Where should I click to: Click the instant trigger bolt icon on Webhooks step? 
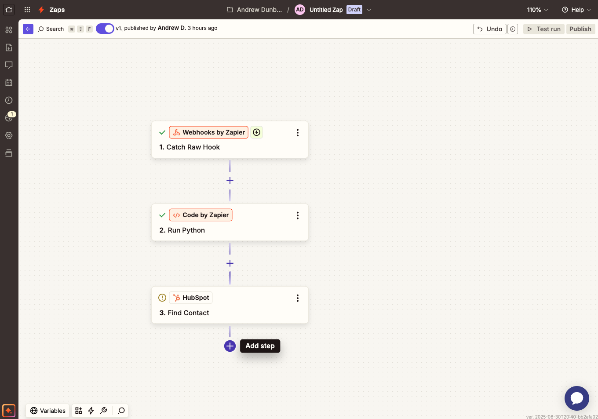pos(257,132)
